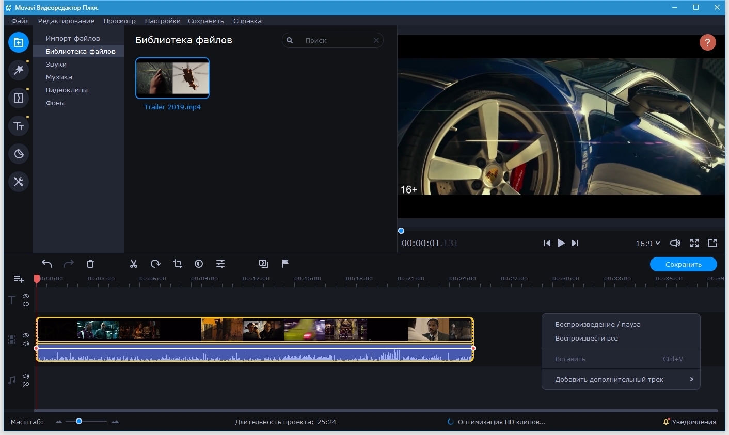Click the audio waveform of the clip
The width and height of the screenshot is (729, 435).
(x=255, y=352)
